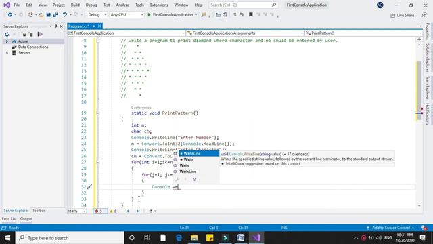Open the Server Explorer window options dropdown

(51, 26)
